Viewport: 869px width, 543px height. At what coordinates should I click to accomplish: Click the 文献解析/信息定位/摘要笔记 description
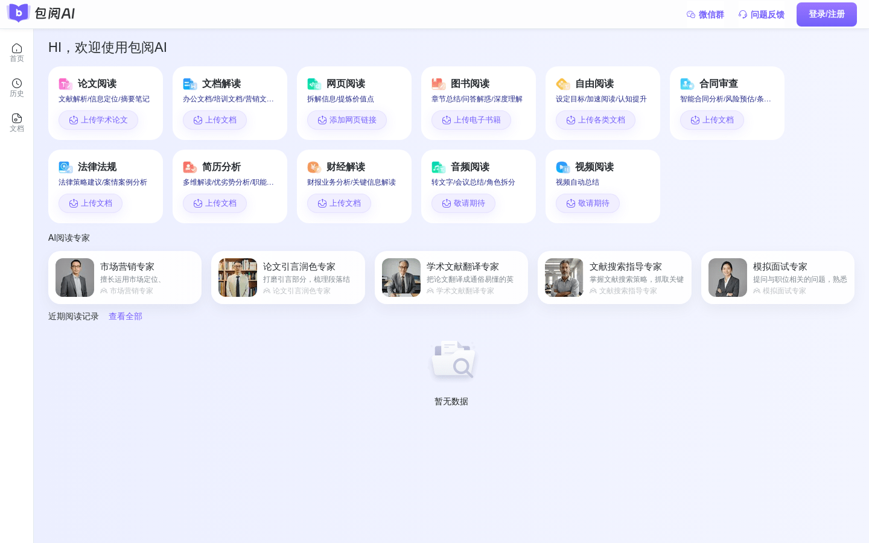pyautogui.click(x=104, y=99)
